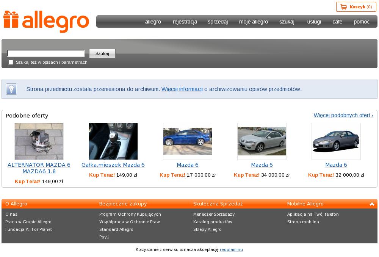Enable searching in descriptions and parameters checkbox
This screenshot has height=257, width=379.
coord(11,62)
